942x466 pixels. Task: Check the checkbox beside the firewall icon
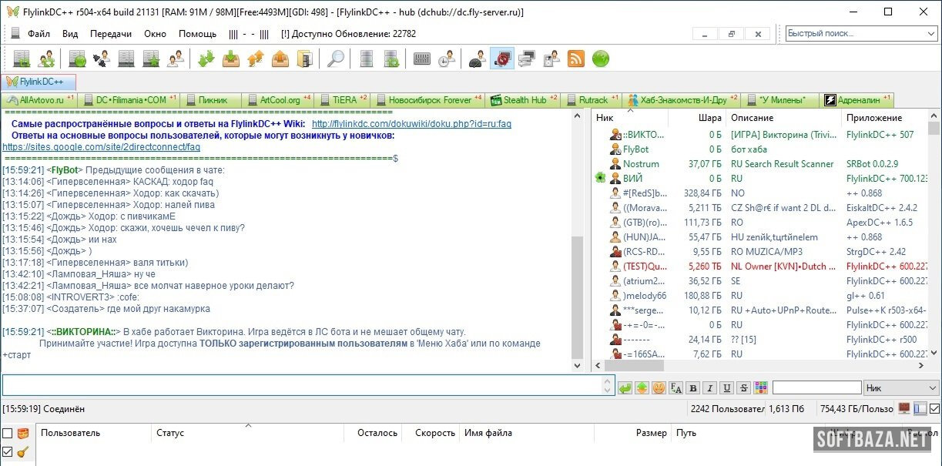pos(8,433)
